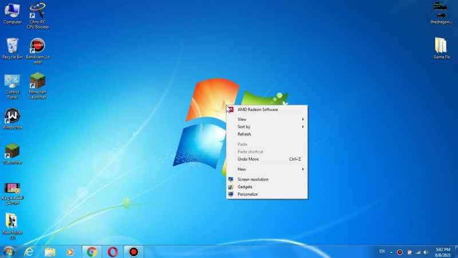Open Gadgets from context menu
The width and height of the screenshot is (458, 258).
tap(267, 187)
